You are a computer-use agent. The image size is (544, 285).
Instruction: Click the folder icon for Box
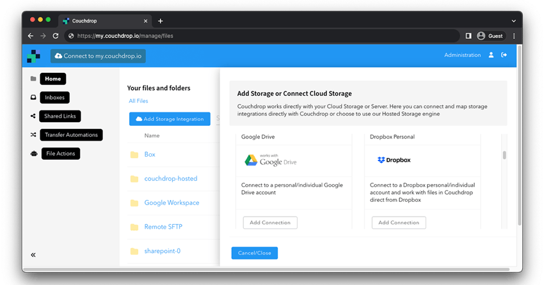point(134,155)
